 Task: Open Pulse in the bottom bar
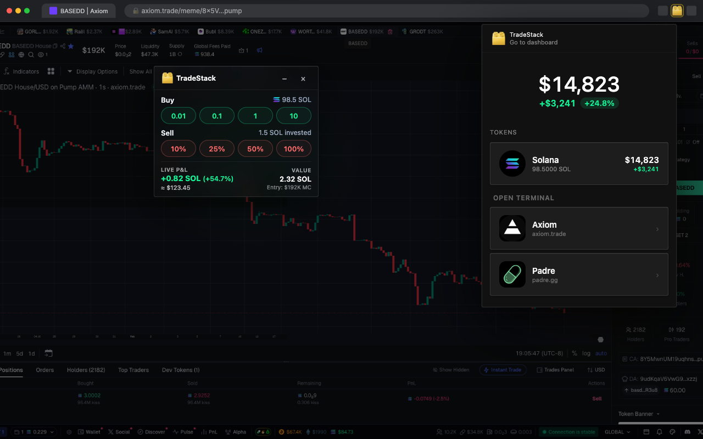[x=183, y=432]
